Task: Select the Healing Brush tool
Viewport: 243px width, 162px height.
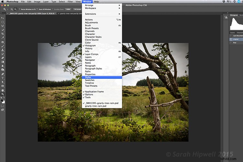Action: click(x=3, y=42)
